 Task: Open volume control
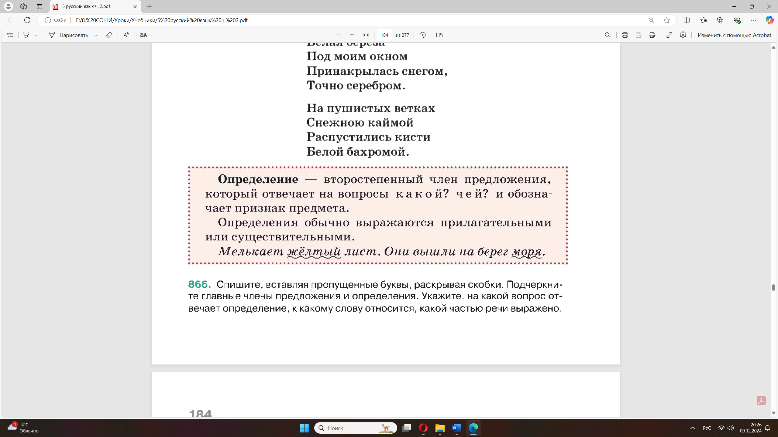tap(731, 428)
